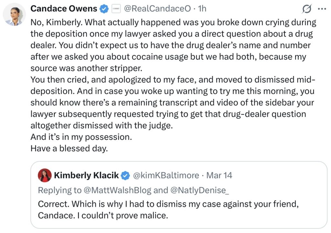Click the Mar 14 quoted timestamp
The image size is (331, 233).
click(x=219, y=175)
